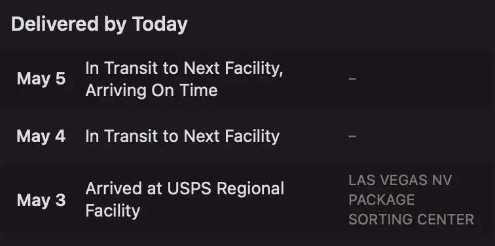This screenshot has height=246, width=495.
Task: Click the empty location dash for May 5
Action: pyautogui.click(x=352, y=79)
